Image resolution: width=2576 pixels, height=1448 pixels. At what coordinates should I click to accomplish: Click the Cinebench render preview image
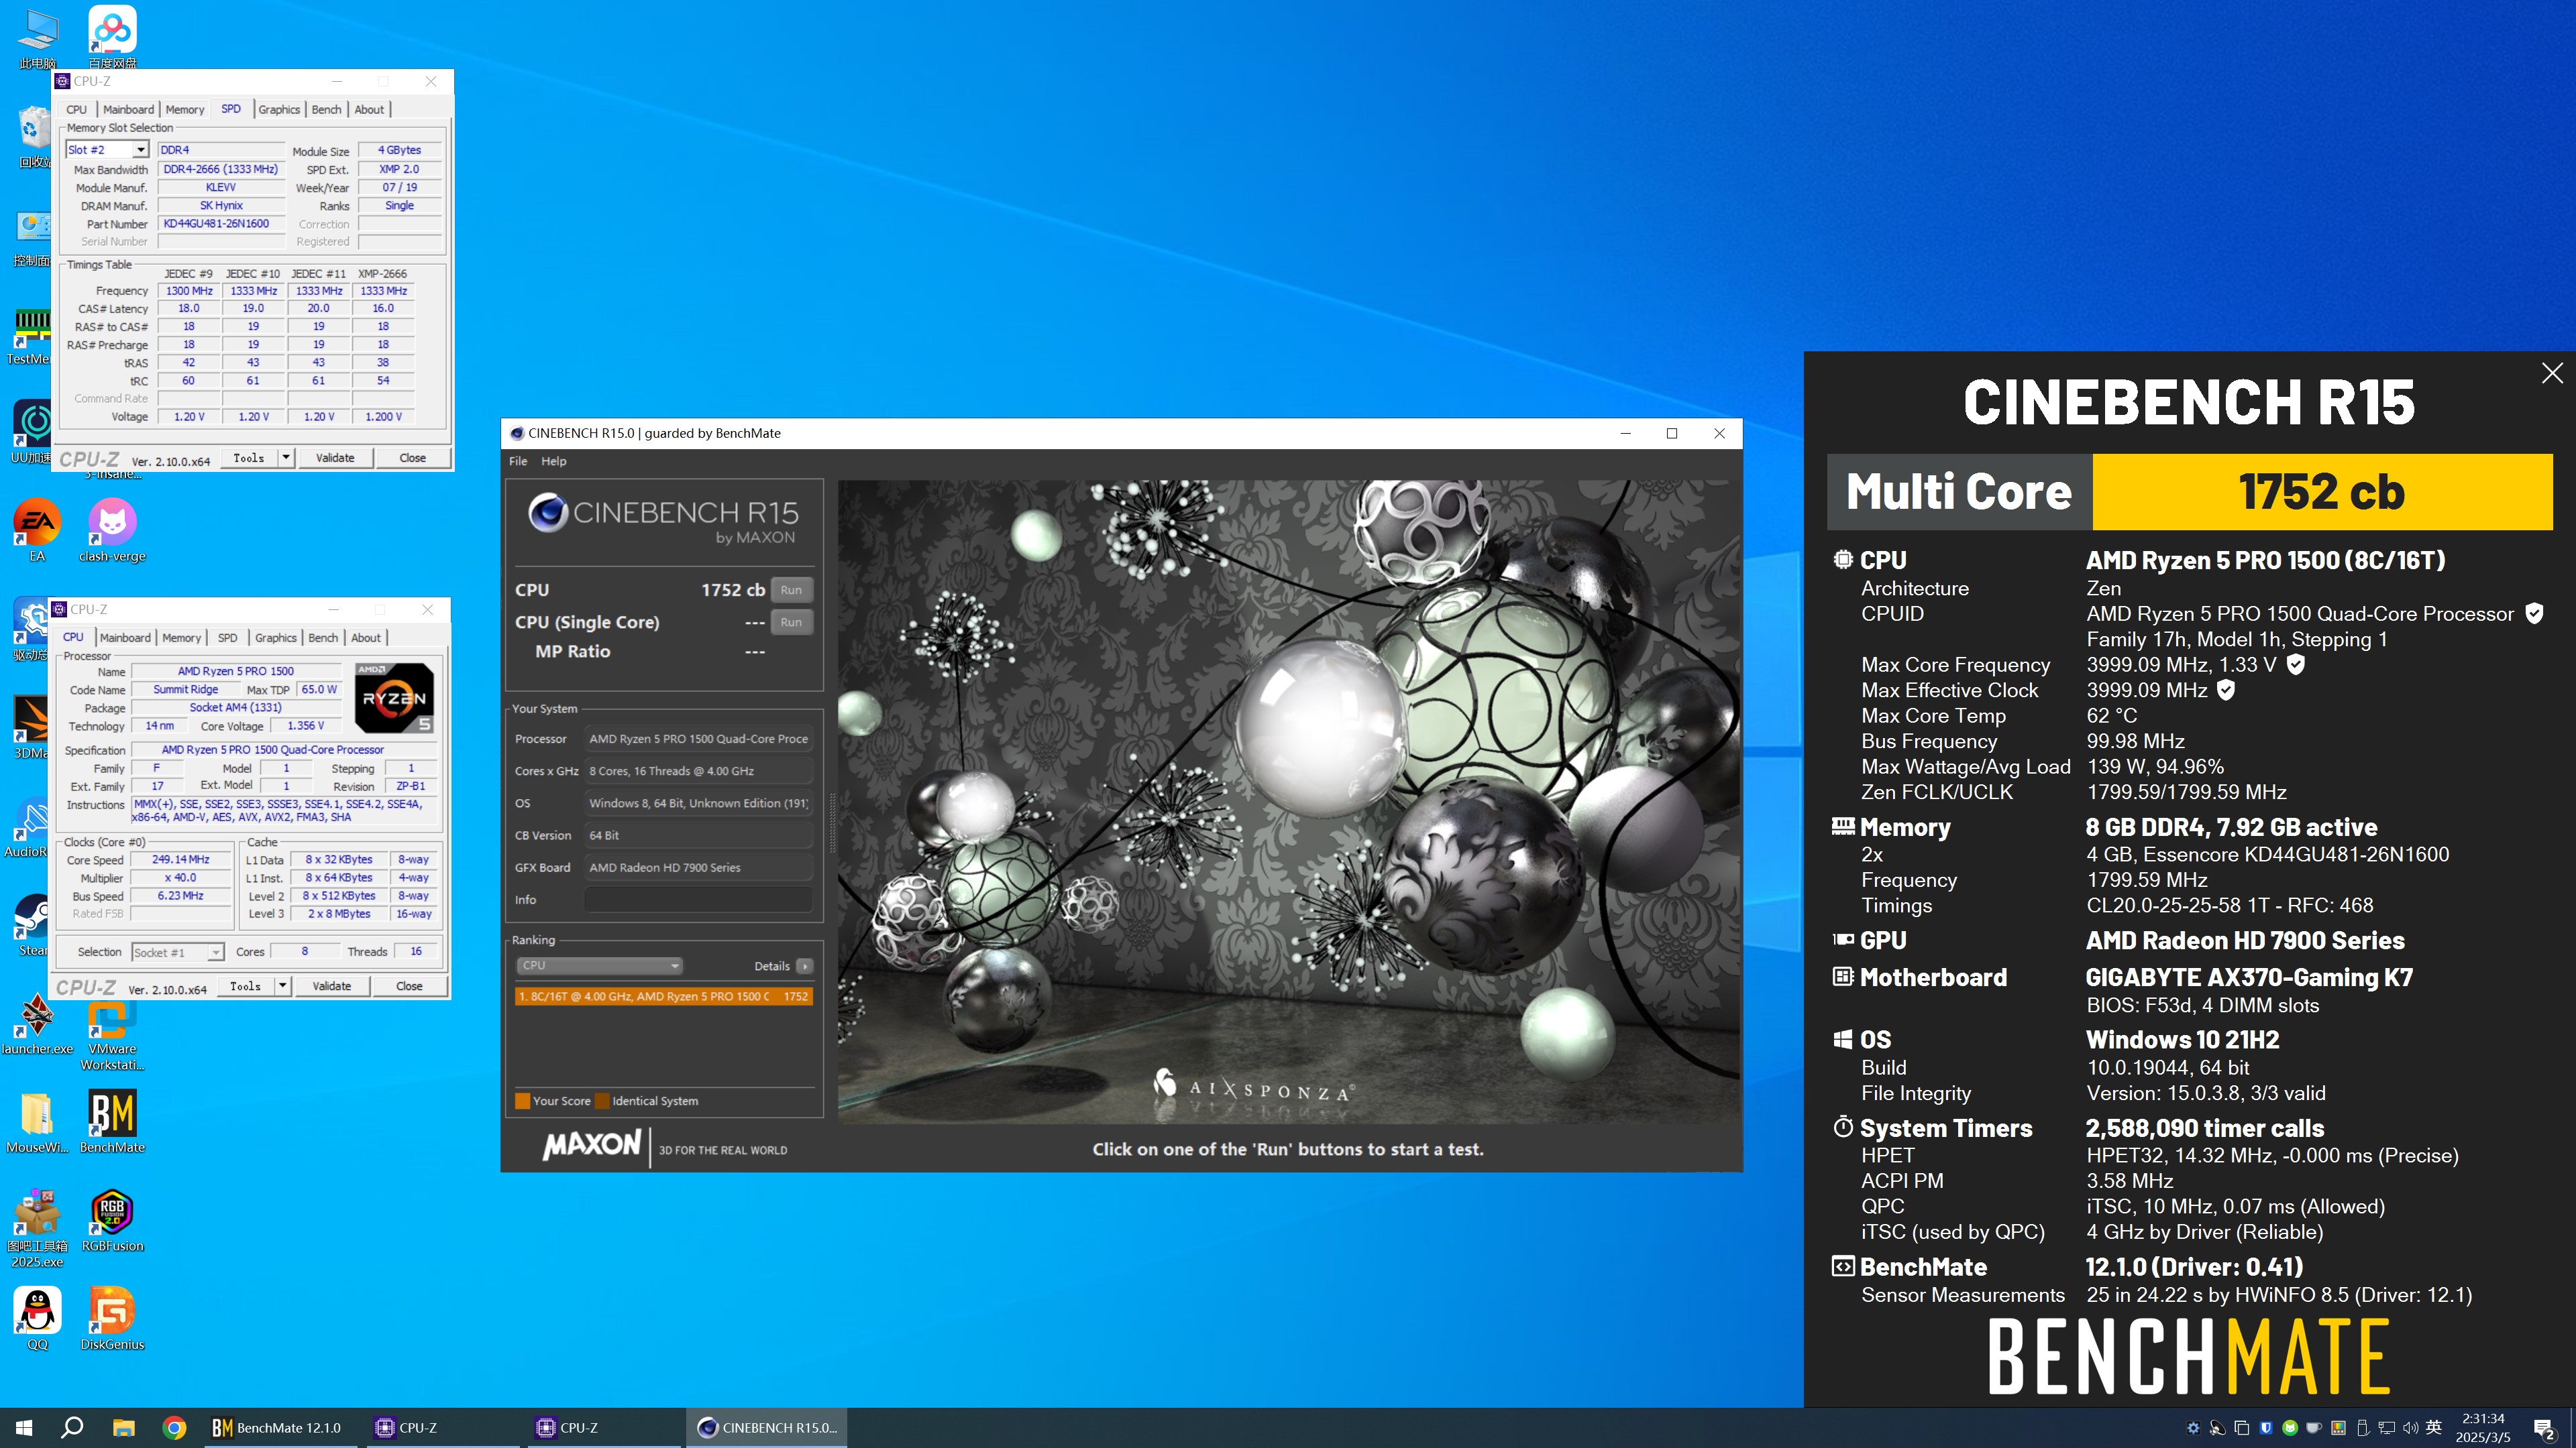1287,802
